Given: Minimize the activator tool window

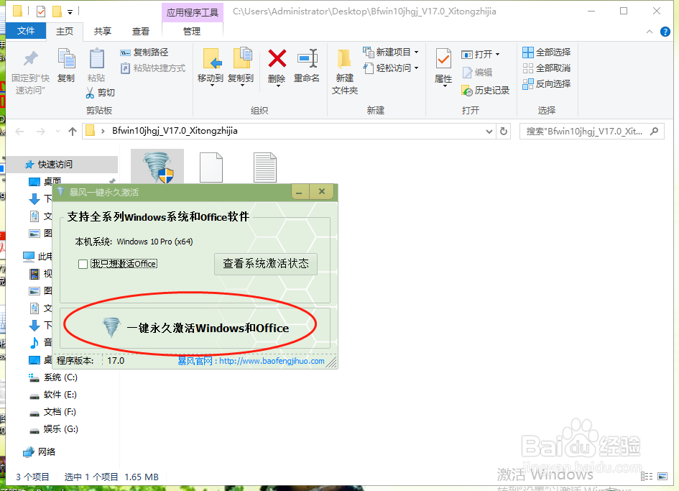Looking at the screenshot, I should tap(299, 191).
